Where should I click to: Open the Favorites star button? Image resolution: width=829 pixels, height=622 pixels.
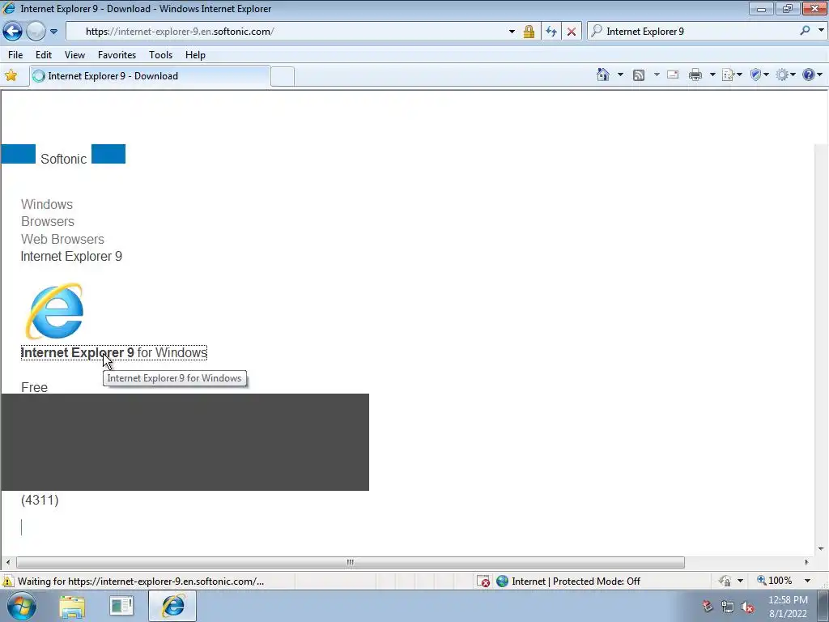pyautogui.click(x=11, y=75)
